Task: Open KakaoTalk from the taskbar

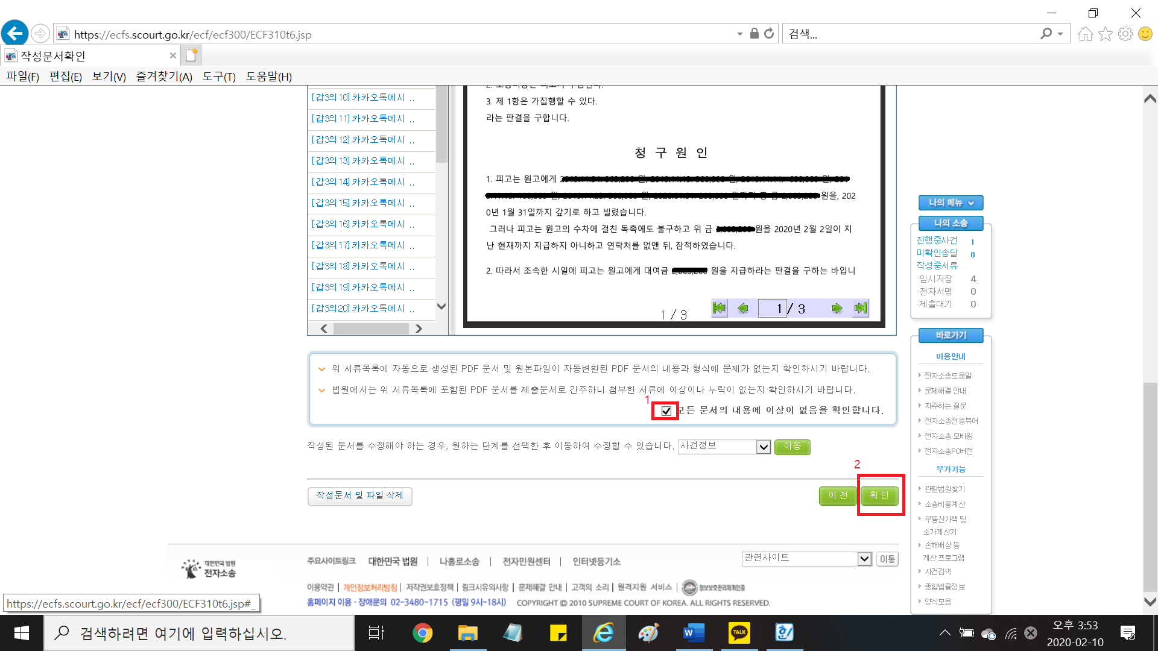Action: coord(739,633)
